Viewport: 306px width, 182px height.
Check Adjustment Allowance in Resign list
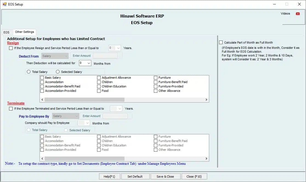pos(99,78)
